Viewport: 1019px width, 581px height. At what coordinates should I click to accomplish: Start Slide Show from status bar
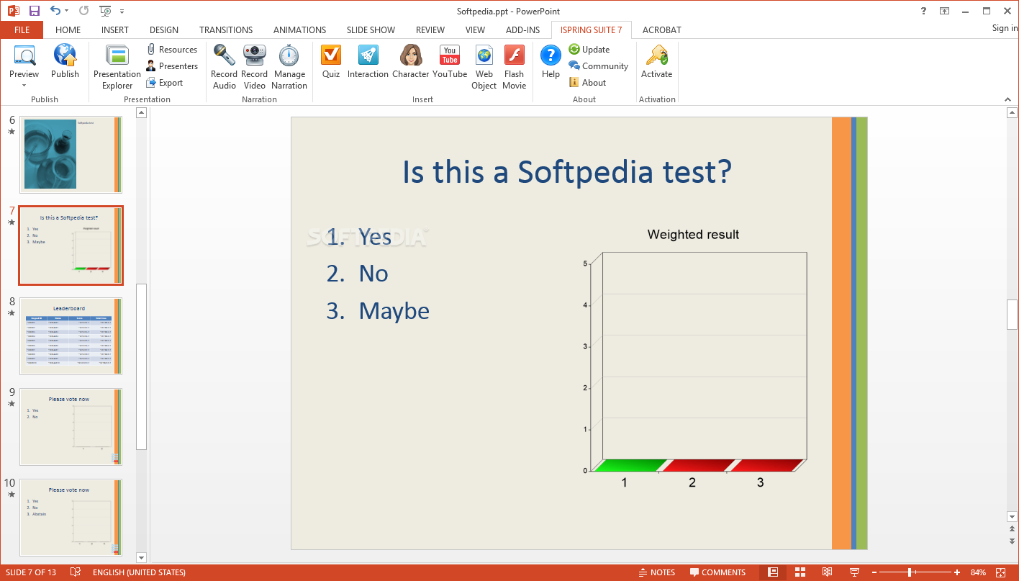point(854,572)
